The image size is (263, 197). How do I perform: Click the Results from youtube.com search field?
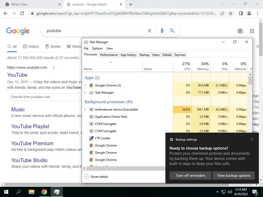(x=45, y=97)
